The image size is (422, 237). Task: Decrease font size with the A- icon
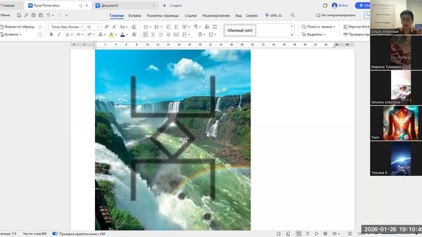[x=114, y=27]
